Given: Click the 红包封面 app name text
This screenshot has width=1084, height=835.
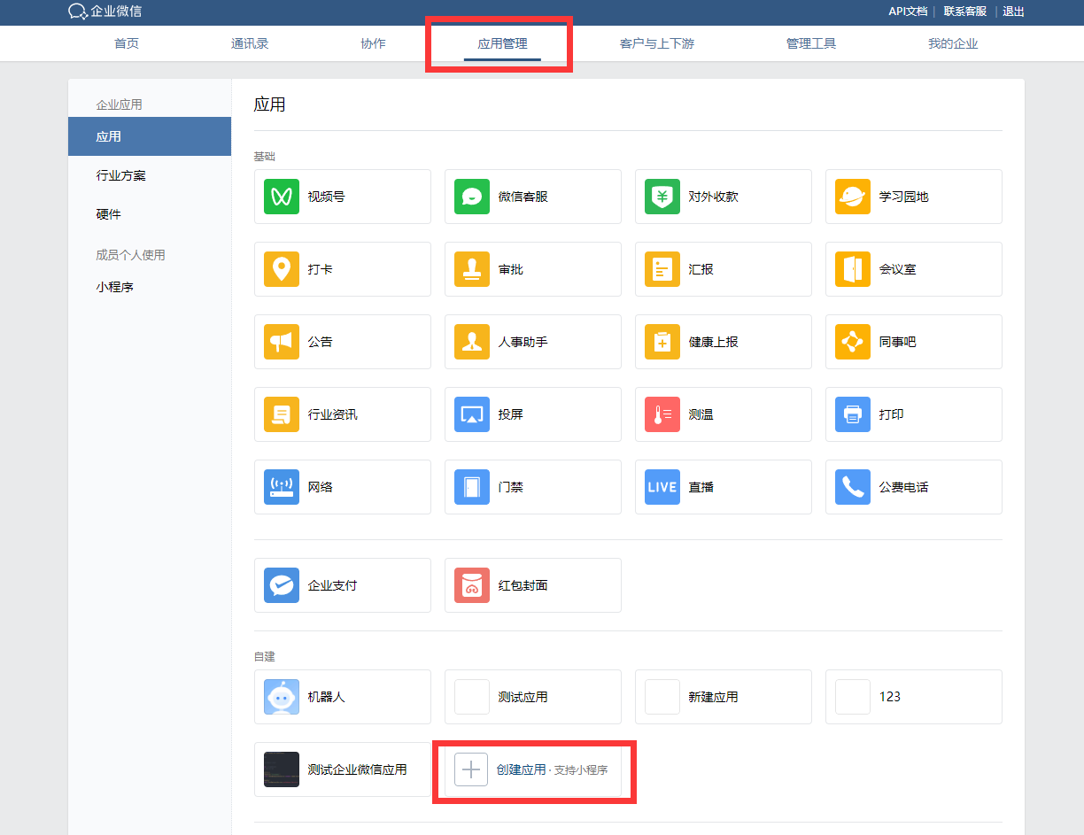Looking at the screenshot, I should 523,585.
